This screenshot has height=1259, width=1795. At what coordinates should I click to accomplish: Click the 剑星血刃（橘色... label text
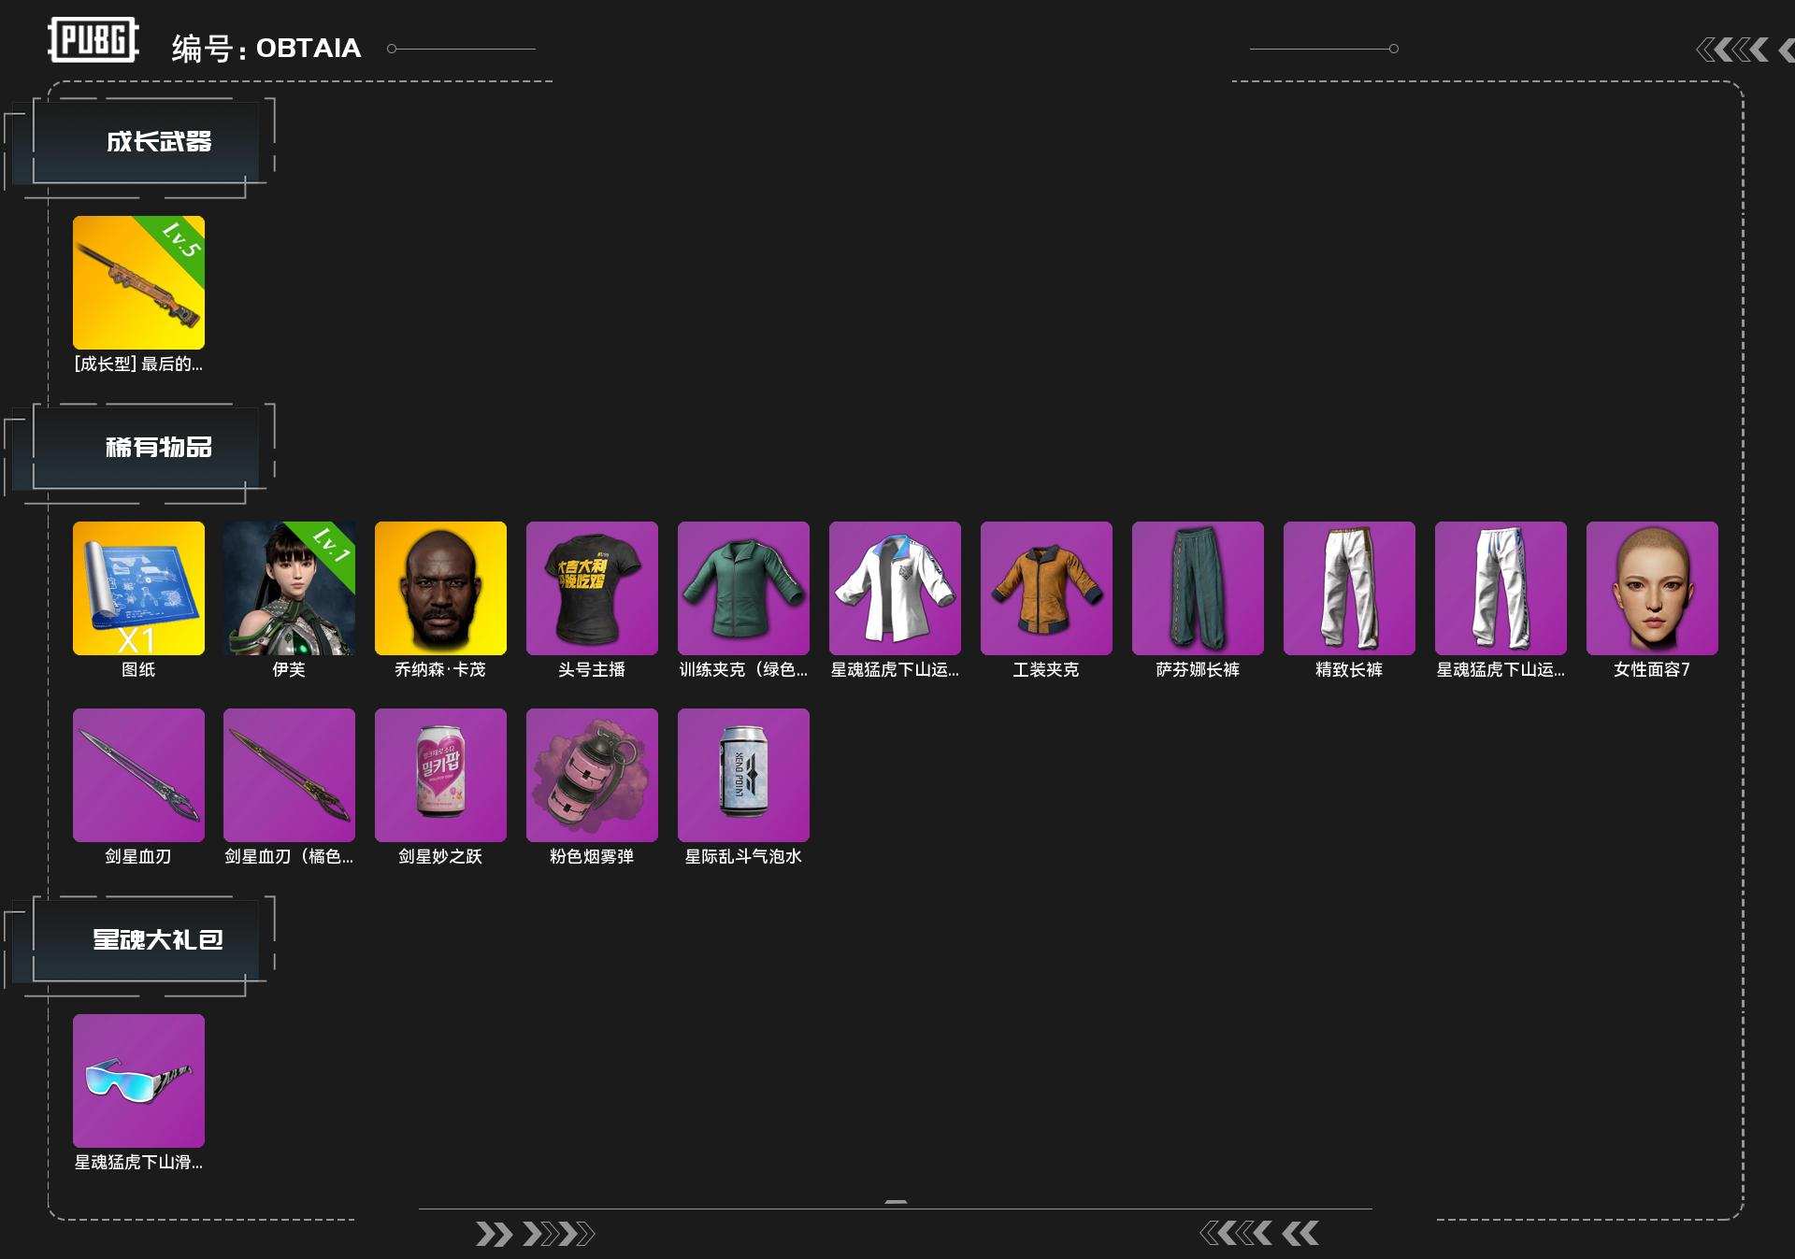[290, 856]
